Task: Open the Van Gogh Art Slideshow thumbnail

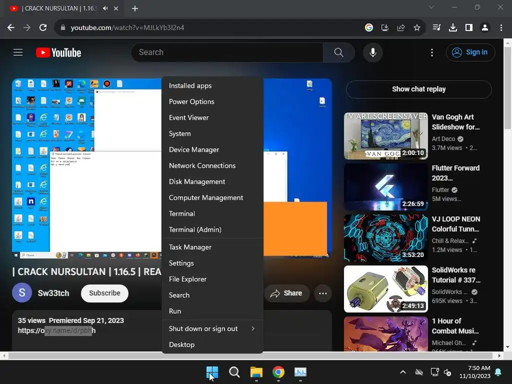Action: (x=385, y=136)
